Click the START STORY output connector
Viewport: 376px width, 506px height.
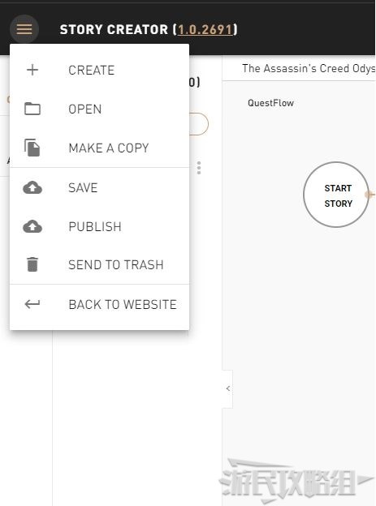(x=370, y=195)
